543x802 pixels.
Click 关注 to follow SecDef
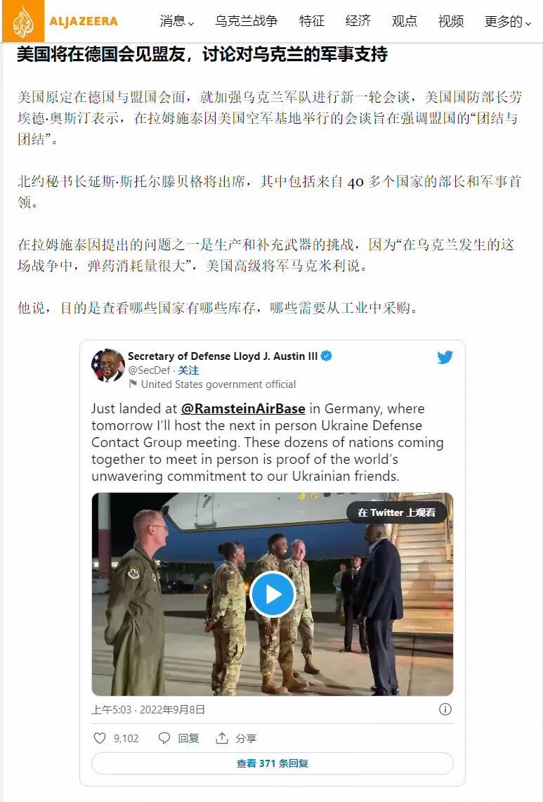point(188,370)
